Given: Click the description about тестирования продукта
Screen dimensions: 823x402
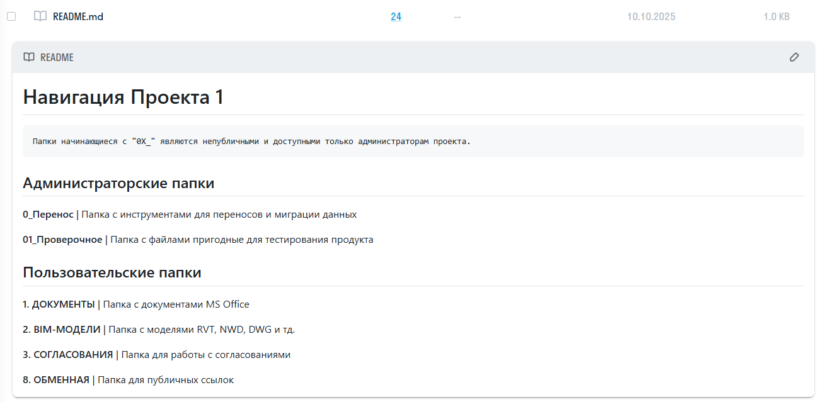Looking at the screenshot, I should tap(242, 240).
